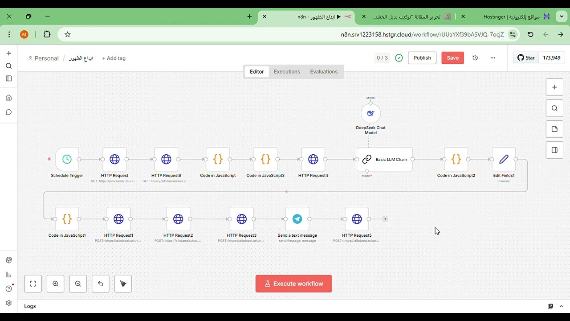The image size is (570, 321).
Task: Open the workflow options three-dot menu
Action: pos(493,58)
